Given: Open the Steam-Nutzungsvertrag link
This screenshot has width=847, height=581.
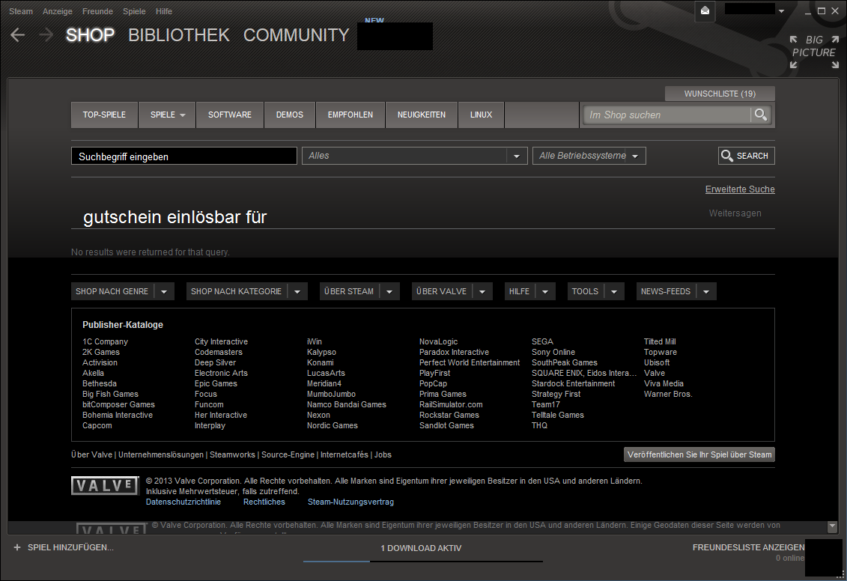Looking at the screenshot, I should 350,502.
